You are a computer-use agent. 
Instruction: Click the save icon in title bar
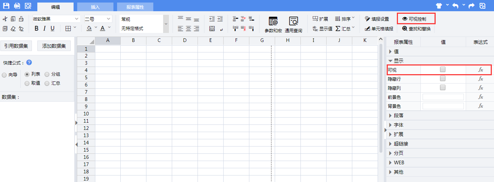(6, 6)
